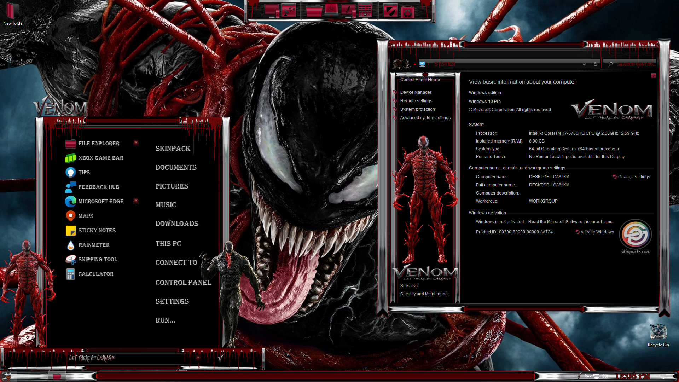Viewport: 679px width, 382px height.
Task: Open Device Manager link in sidebar
Action: (416, 92)
